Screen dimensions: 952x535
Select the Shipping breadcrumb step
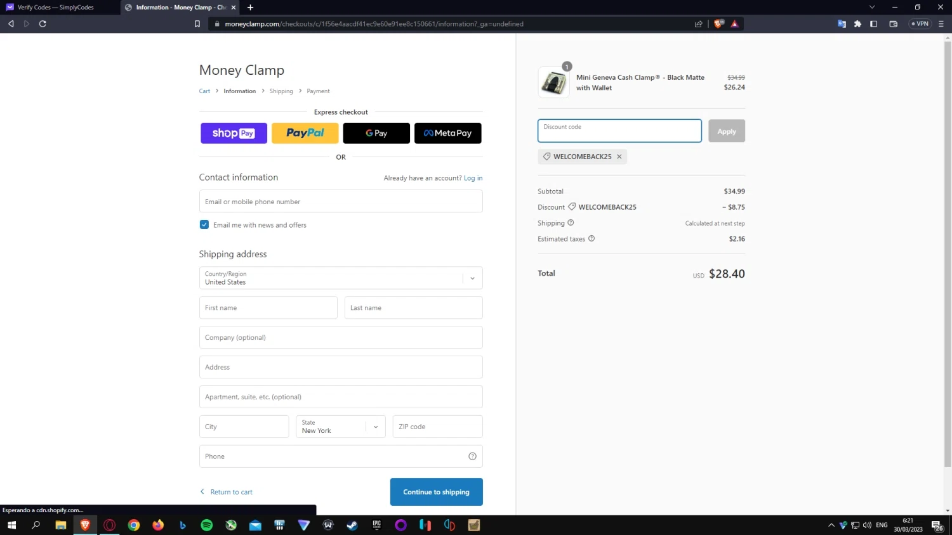(x=281, y=91)
